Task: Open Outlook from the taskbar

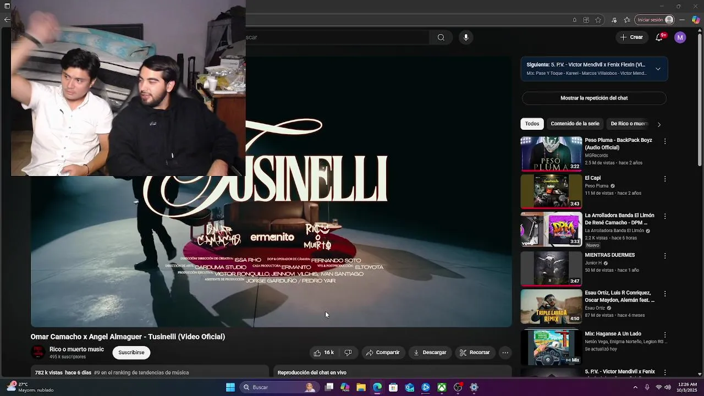Action: tap(410, 387)
